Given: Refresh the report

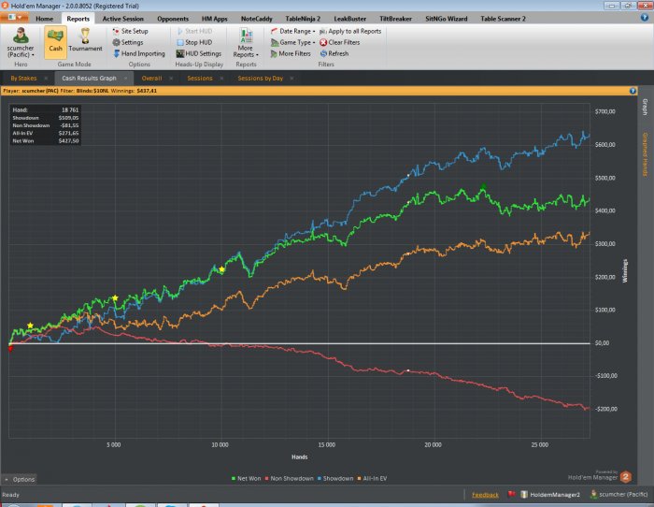Looking at the screenshot, I should click(334, 53).
